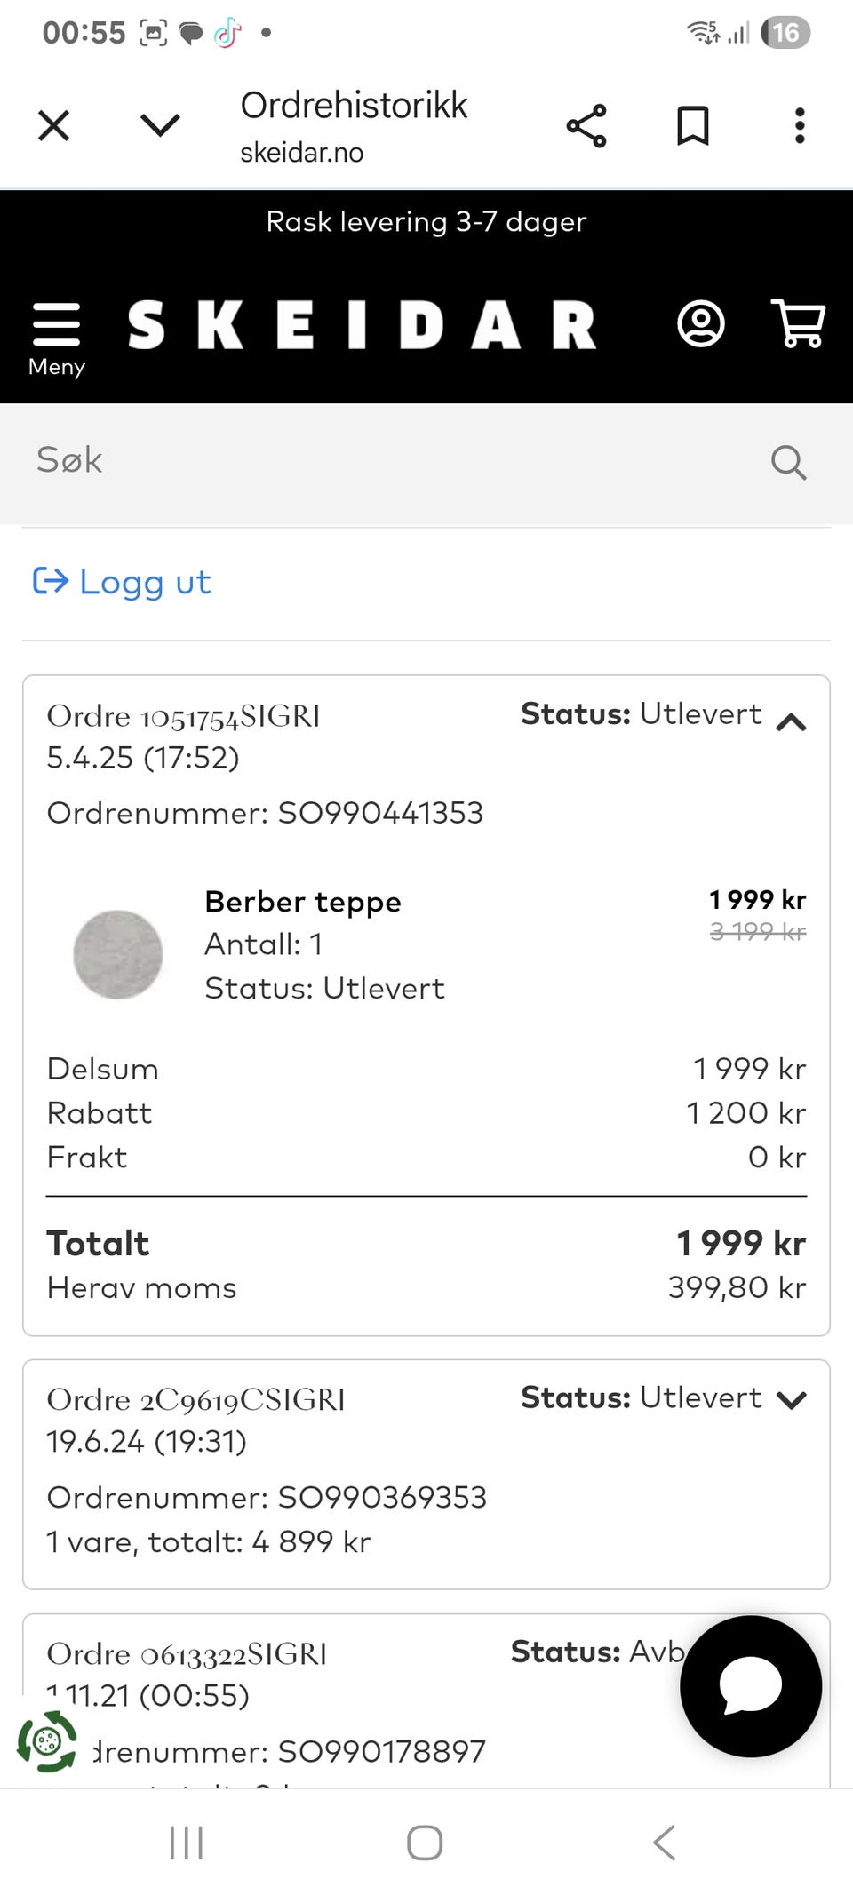The height and width of the screenshot is (1895, 853).
Task: Tap Android recent apps button
Action: [187, 1843]
